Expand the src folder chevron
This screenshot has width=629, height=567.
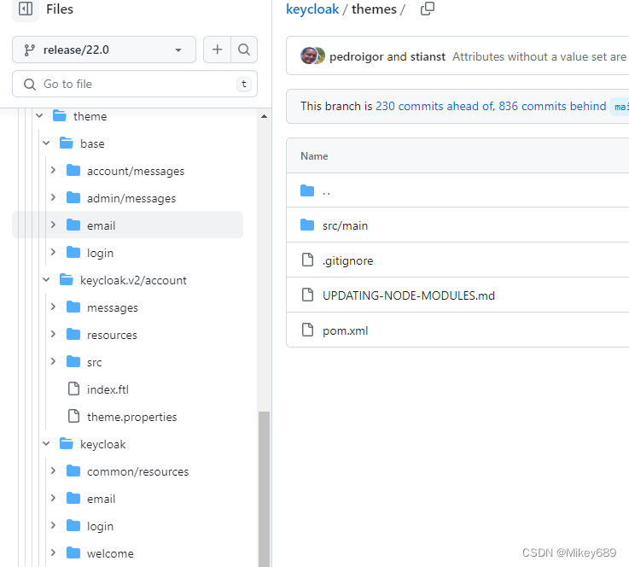tap(53, 361)
